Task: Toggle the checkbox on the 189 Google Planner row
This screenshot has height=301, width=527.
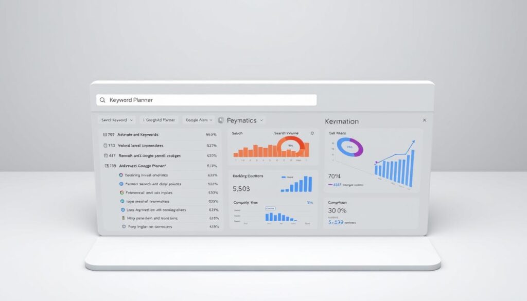Action: tap(107, 166)
